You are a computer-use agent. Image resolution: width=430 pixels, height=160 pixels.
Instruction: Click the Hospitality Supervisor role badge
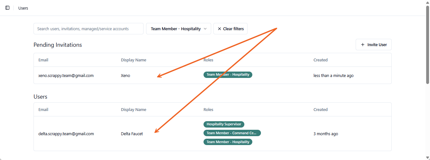tap(224, 124)
